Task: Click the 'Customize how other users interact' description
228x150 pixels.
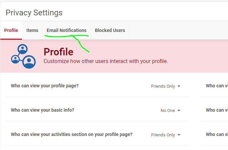Action: click(106, 61)
